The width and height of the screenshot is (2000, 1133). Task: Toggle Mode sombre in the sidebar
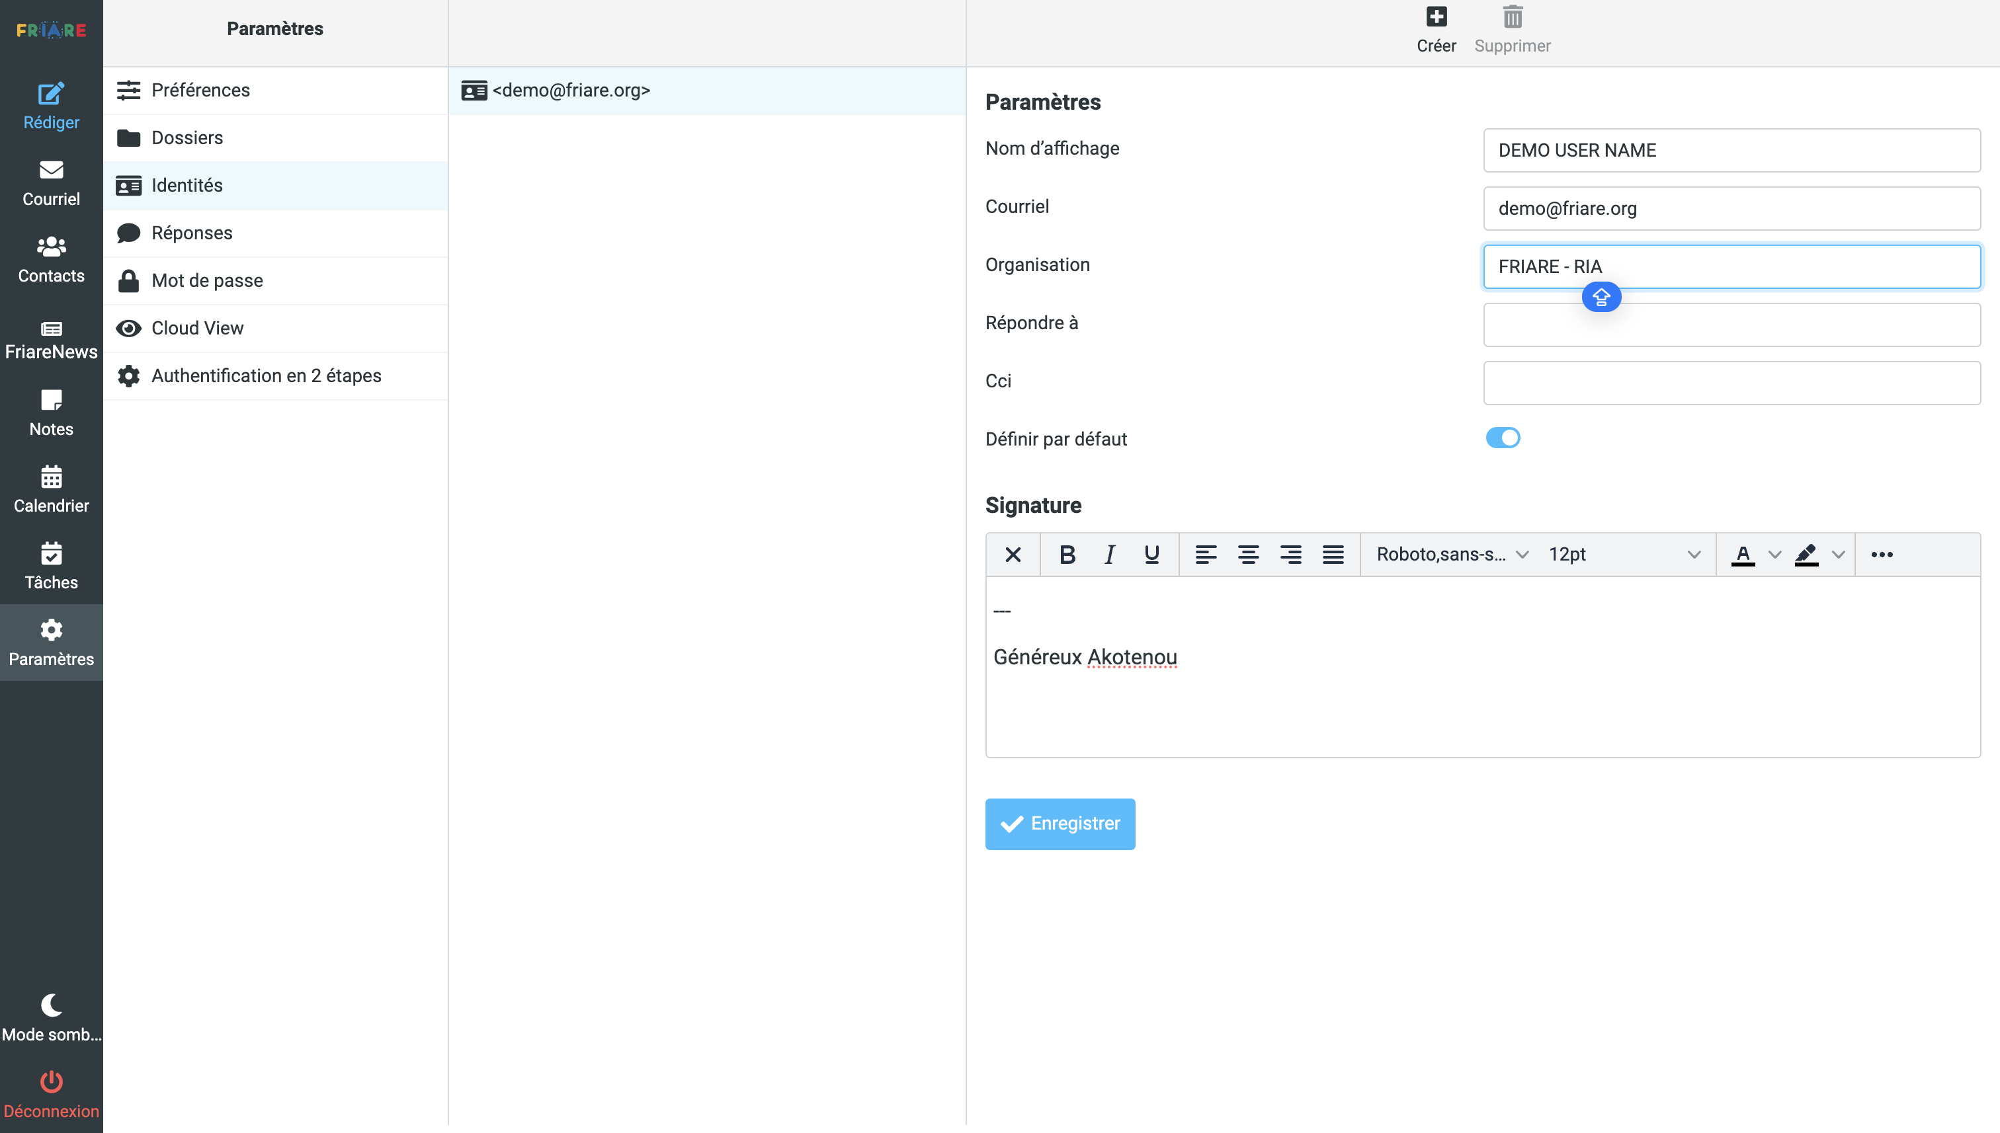click(52, 1016)
